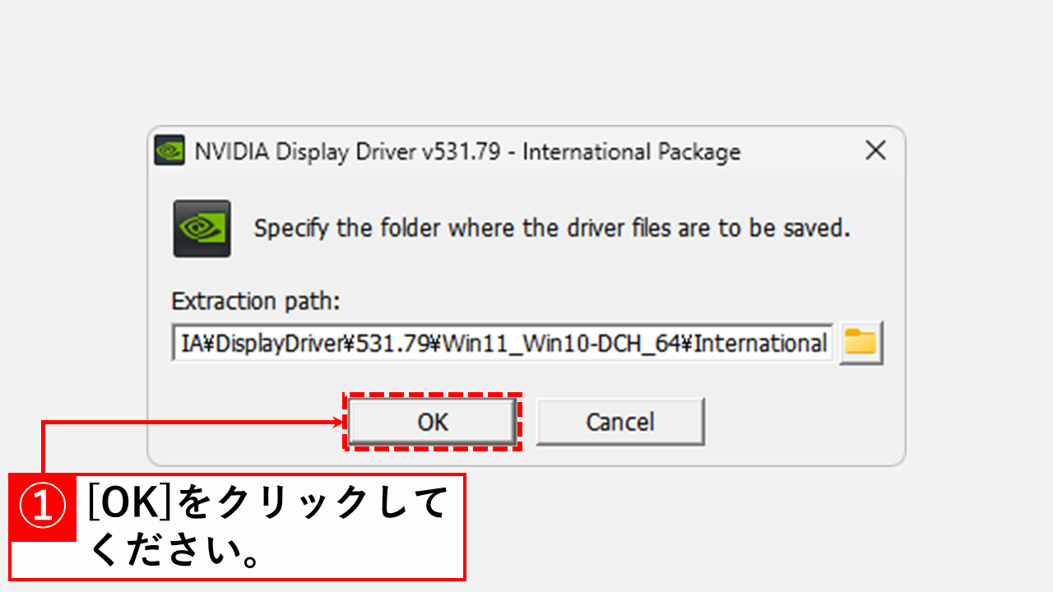Close the NVIDIA Display Driver dialog
The image size is (1053, 592).
[x=875, y=150]
